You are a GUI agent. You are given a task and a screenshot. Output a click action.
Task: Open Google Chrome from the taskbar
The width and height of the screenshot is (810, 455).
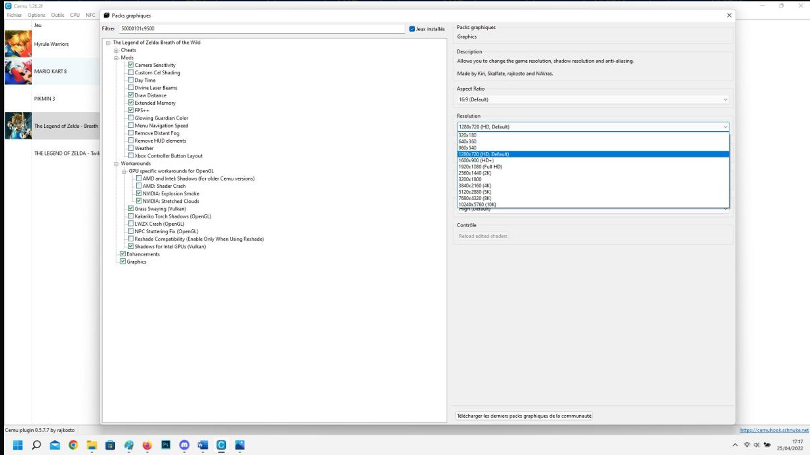tap(73, 445)
